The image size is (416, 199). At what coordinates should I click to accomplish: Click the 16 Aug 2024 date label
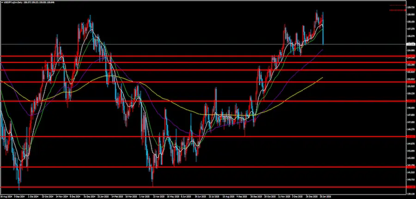6,196
